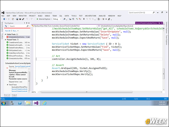Image resolution: width=169 pixels, height=127 pixels.
Task: Click the New Project toolbar icon
Action: click(x=13, y=19)
